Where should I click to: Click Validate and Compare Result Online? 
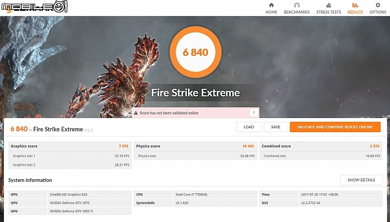pos(335,127)
